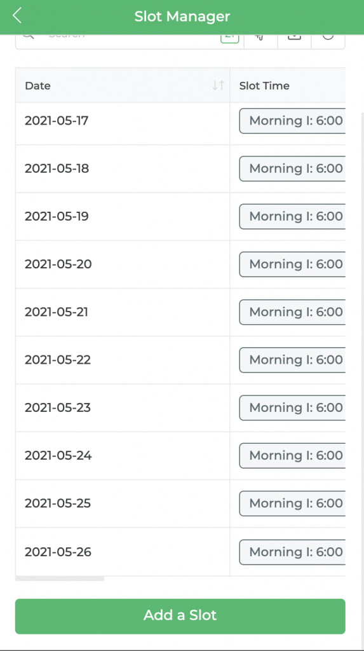Select the 2021-05-21 date cell
The image size is (364, 651).
pos(123,312)
